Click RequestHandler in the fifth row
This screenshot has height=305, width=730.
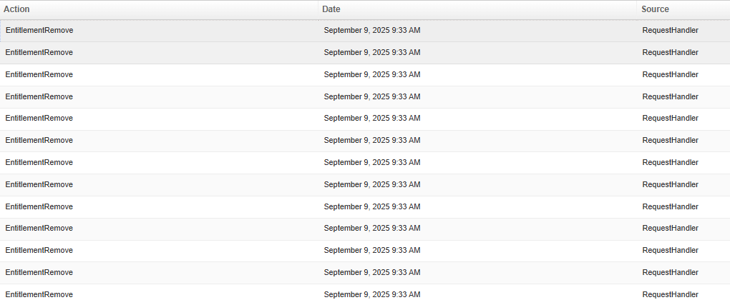pos(670,118)
